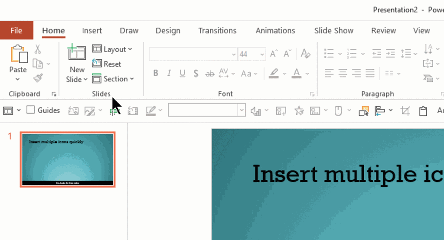
Task: Open the Transitions tab
Action: pos(217,30)
